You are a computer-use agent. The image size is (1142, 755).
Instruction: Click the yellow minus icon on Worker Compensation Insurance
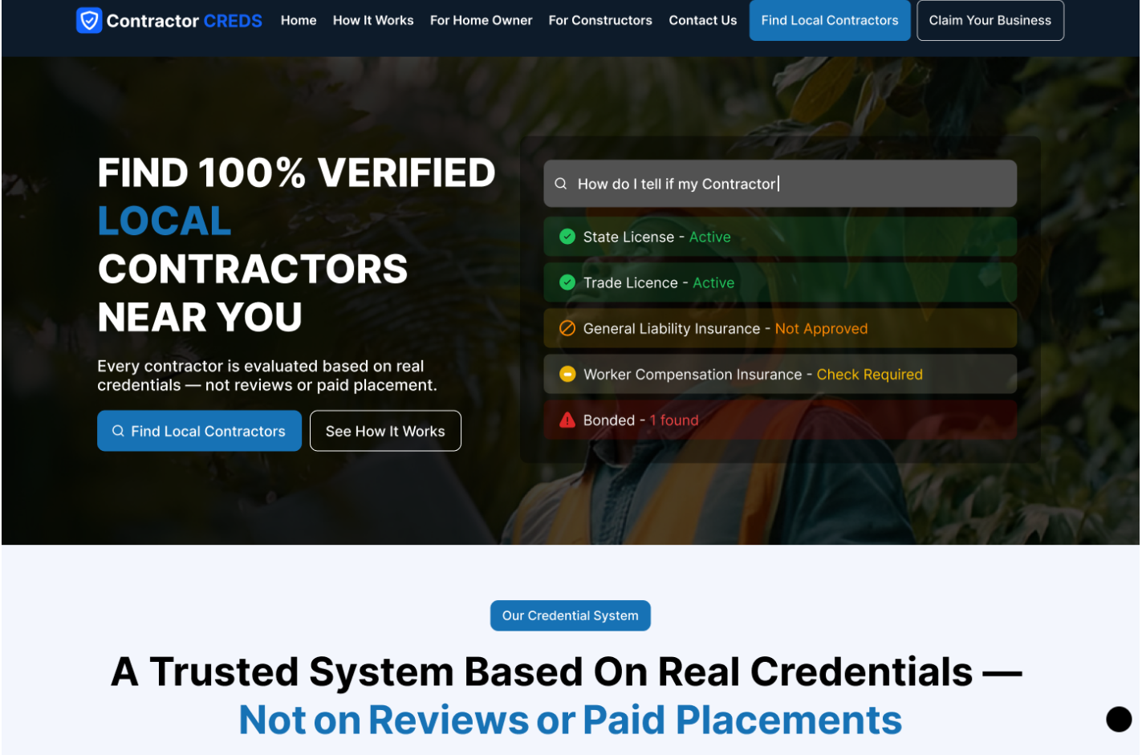[x=567, y=374]
